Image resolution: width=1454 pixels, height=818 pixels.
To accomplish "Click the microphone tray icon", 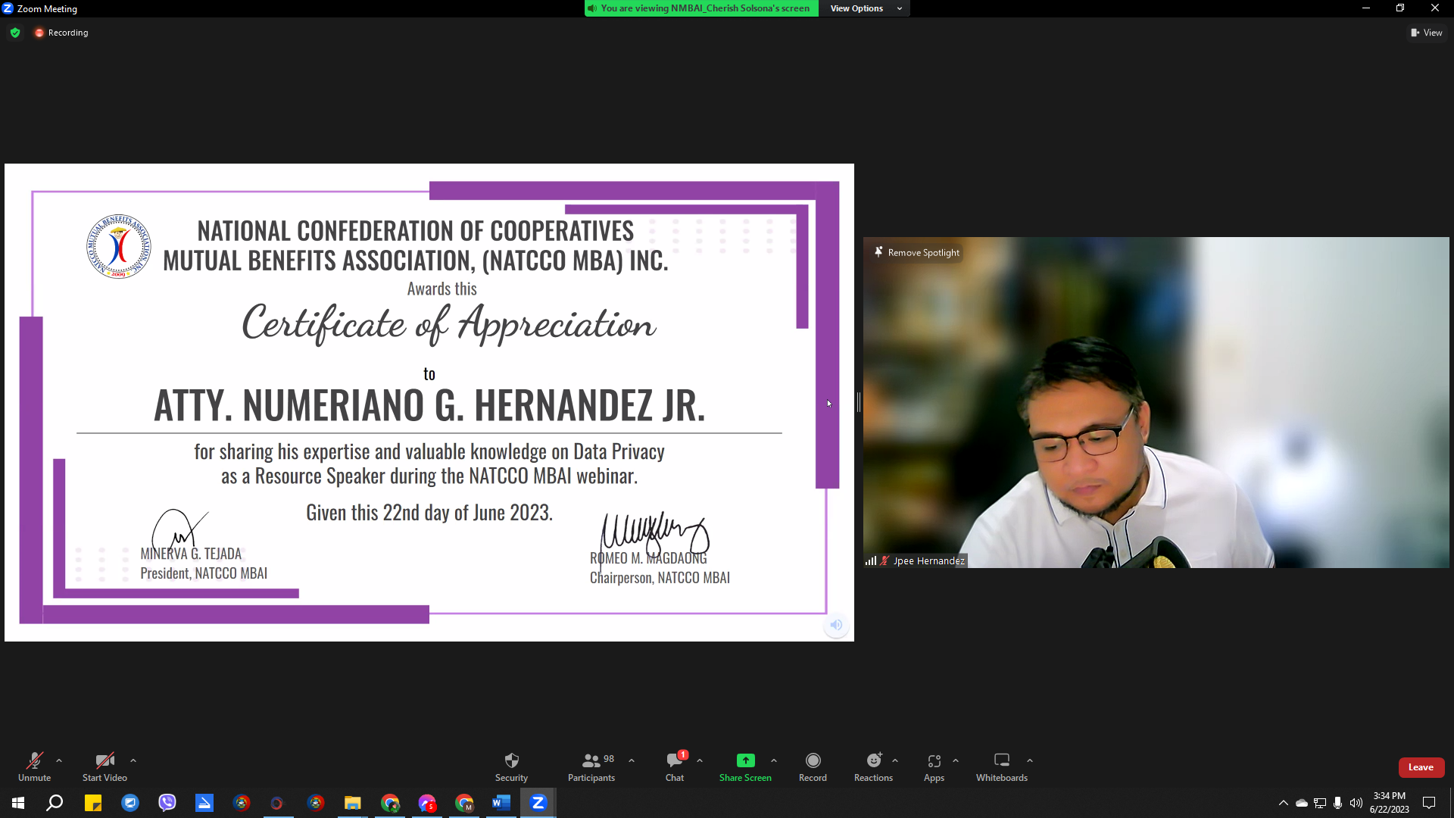I will point(1338,803).
